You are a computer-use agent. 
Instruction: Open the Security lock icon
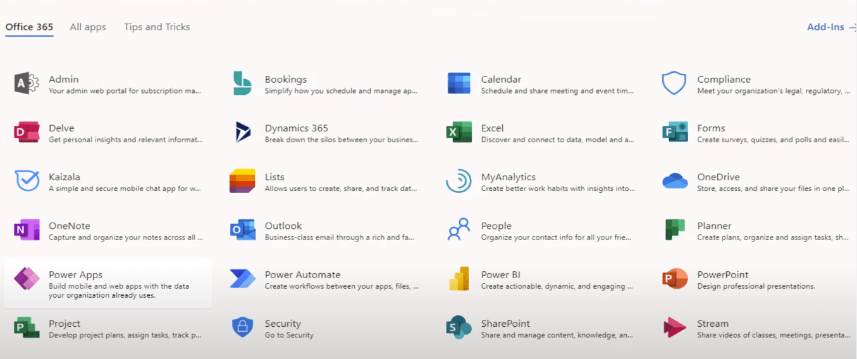243,327
